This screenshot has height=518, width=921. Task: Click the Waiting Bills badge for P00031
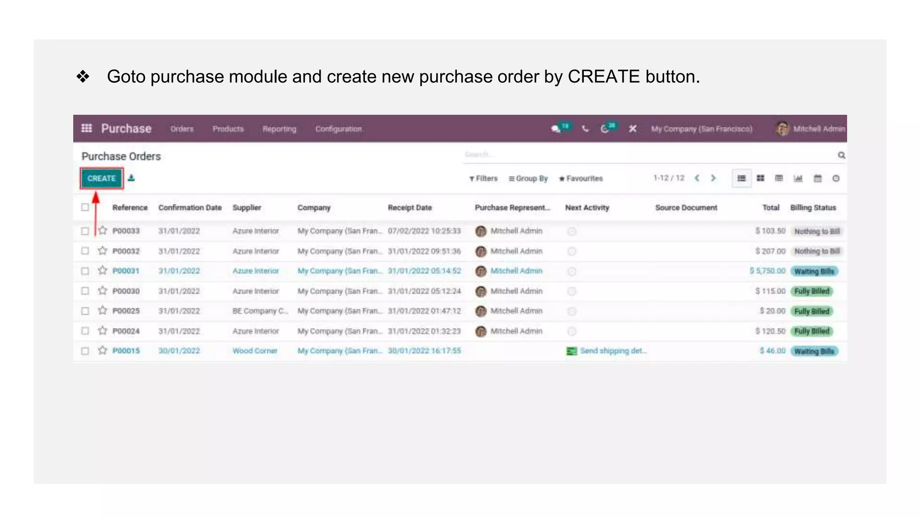814,271
